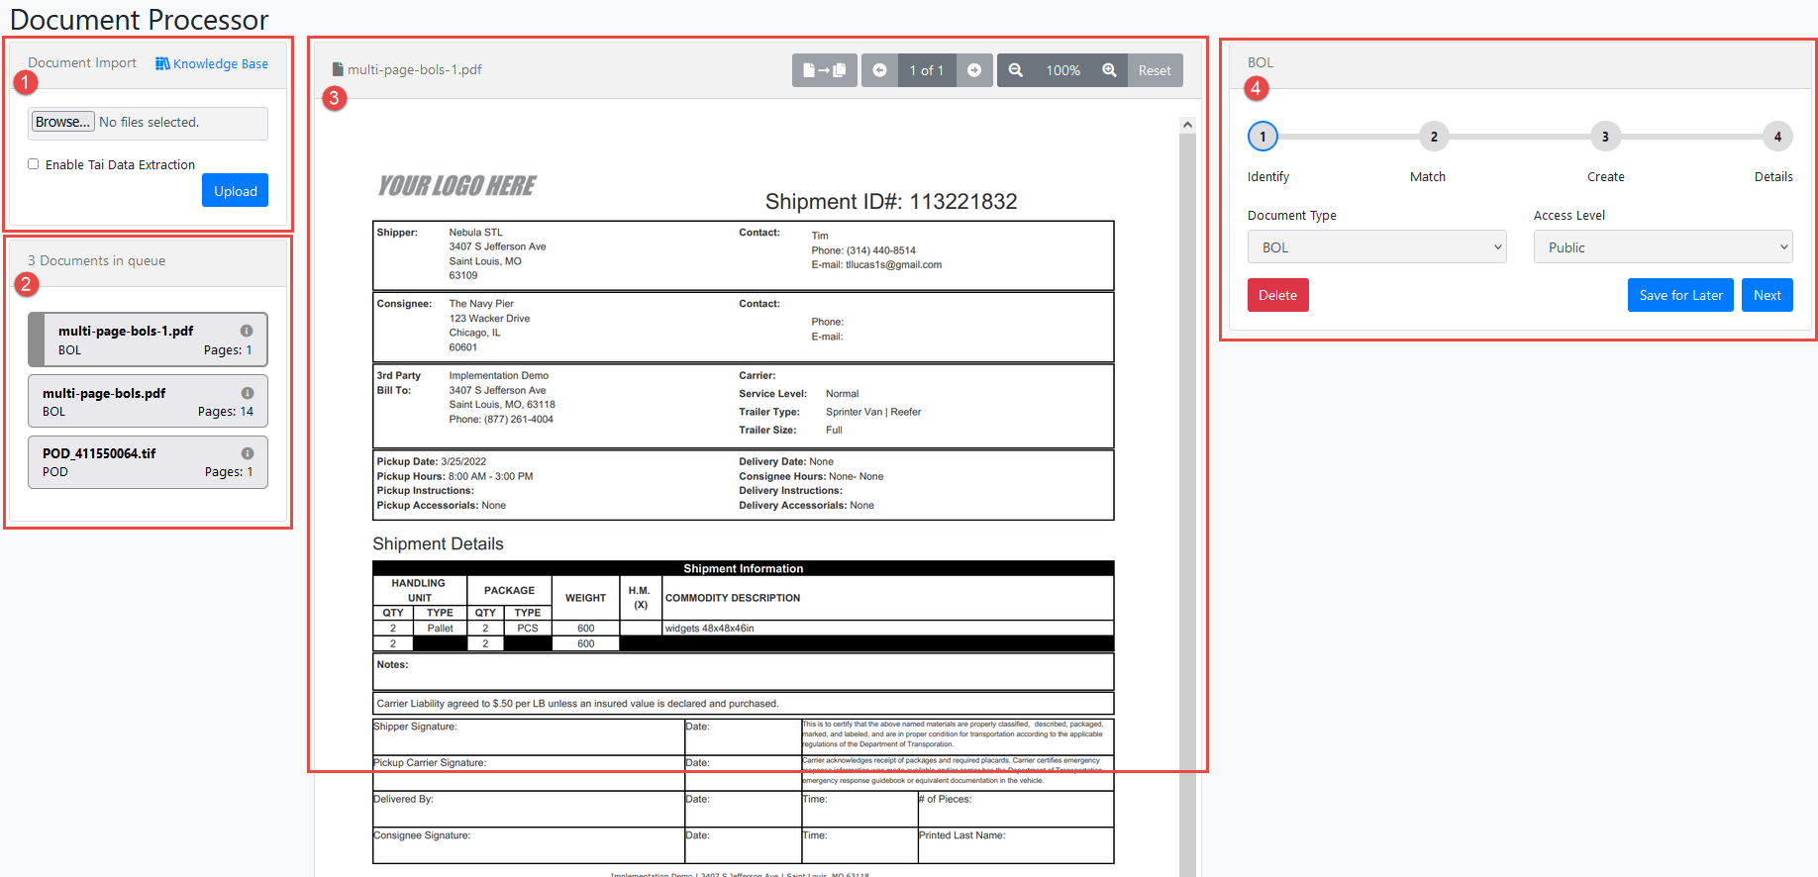
Task: Click the file icon beside multi-page-bols-1.pdf title
Action: (338, 69)
